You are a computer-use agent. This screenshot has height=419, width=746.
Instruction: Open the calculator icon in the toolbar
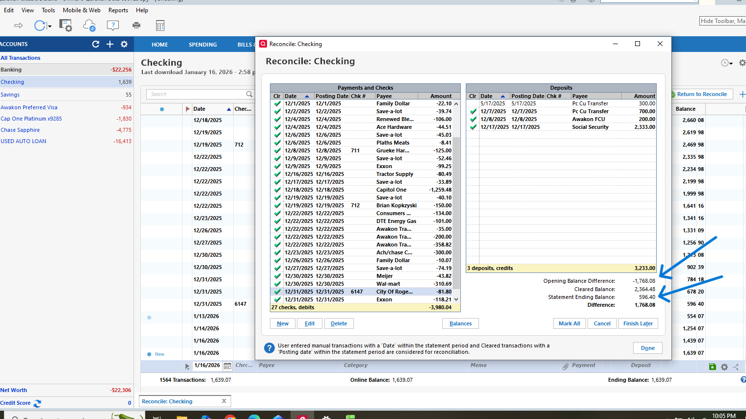tap(160, 25)
